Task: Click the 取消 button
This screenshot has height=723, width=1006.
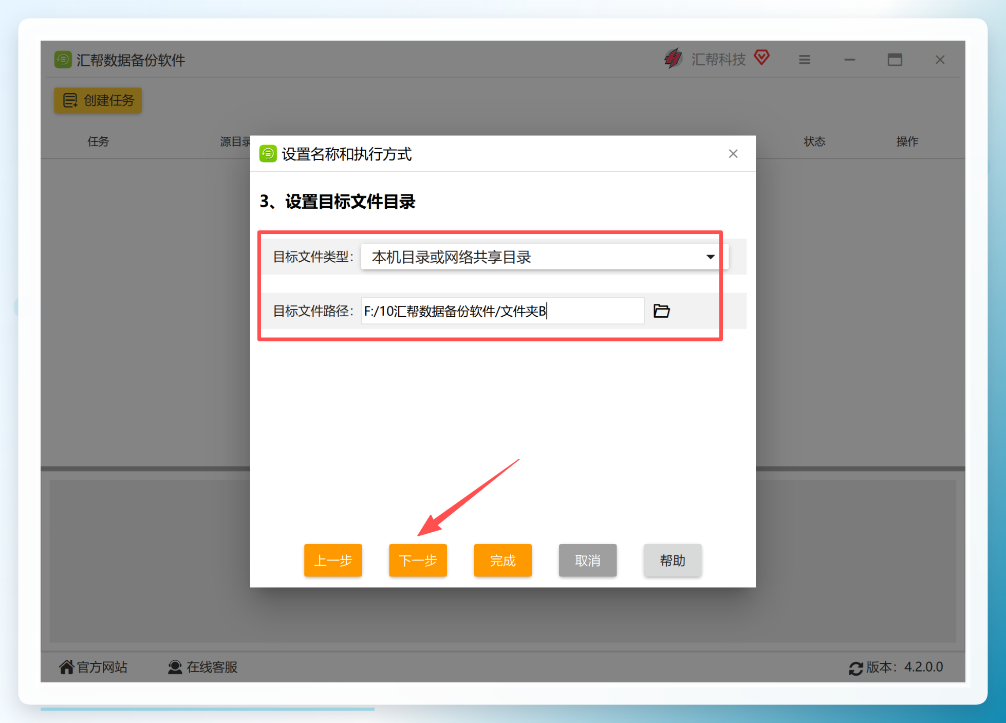Action: click(x=587, y=560)
